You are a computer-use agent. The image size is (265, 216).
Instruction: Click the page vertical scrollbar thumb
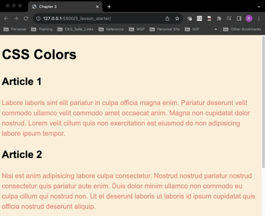(263, 102)
